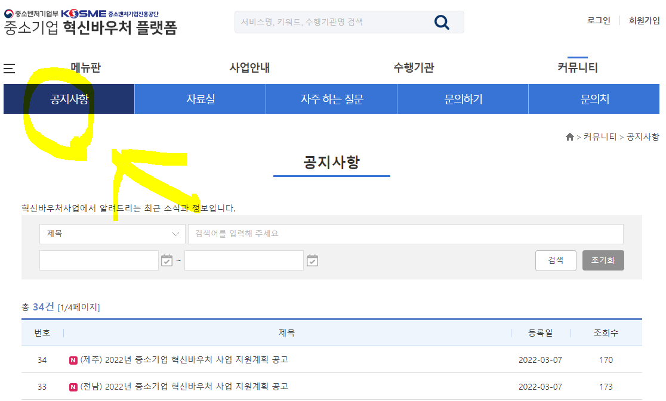Image resolution: width=666 pixels, height=401 pixels.
Task: Open the hamburger navigation menu icon
Action: coord(8,69)
